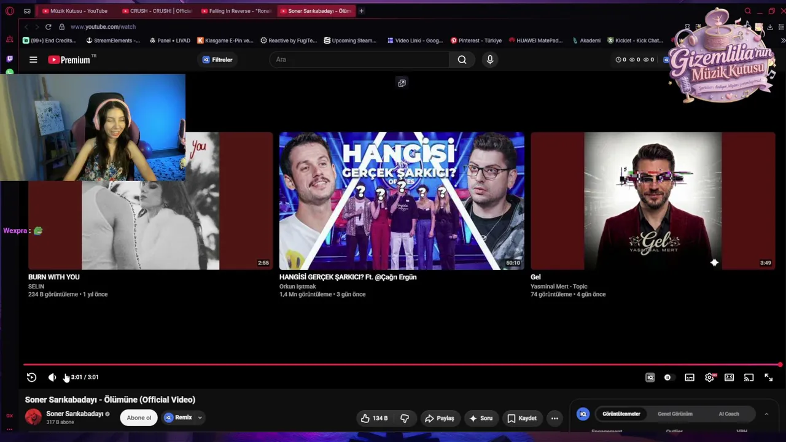Viewport: 786px width, 442px height.
Task: Select the AI Coach tab
Action: click(729, 414)
